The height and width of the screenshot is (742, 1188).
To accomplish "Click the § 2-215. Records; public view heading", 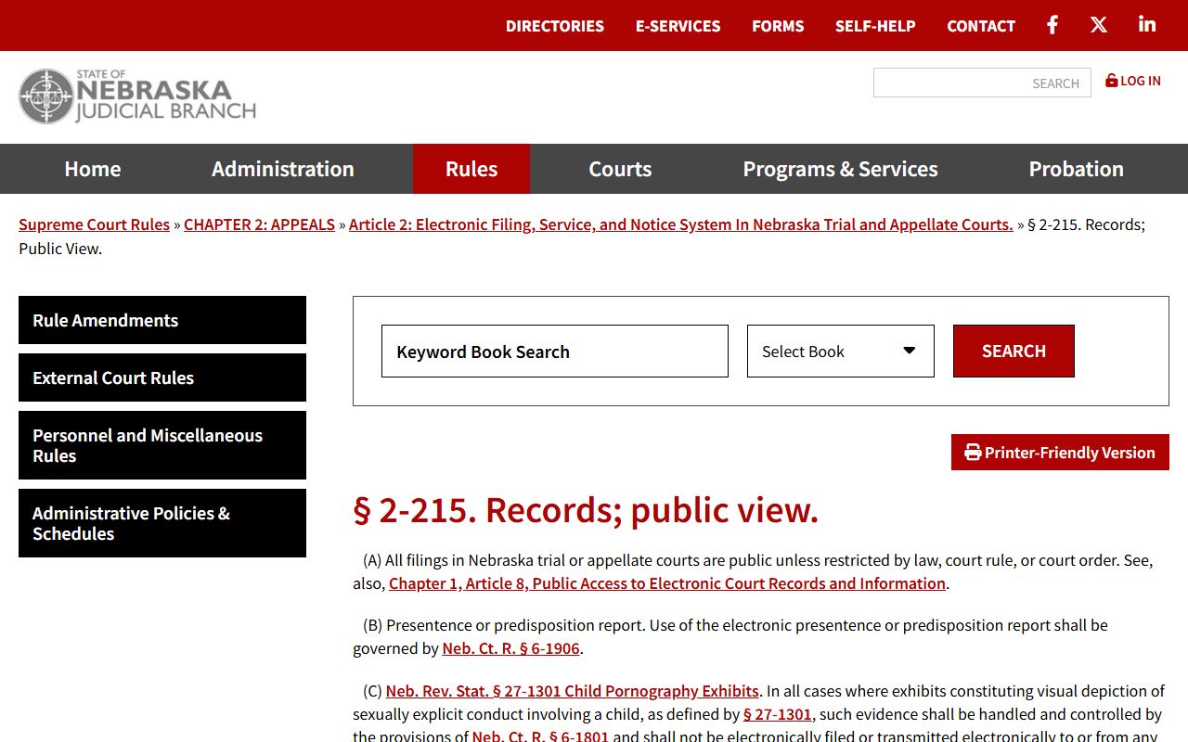I will coord(586,510).
